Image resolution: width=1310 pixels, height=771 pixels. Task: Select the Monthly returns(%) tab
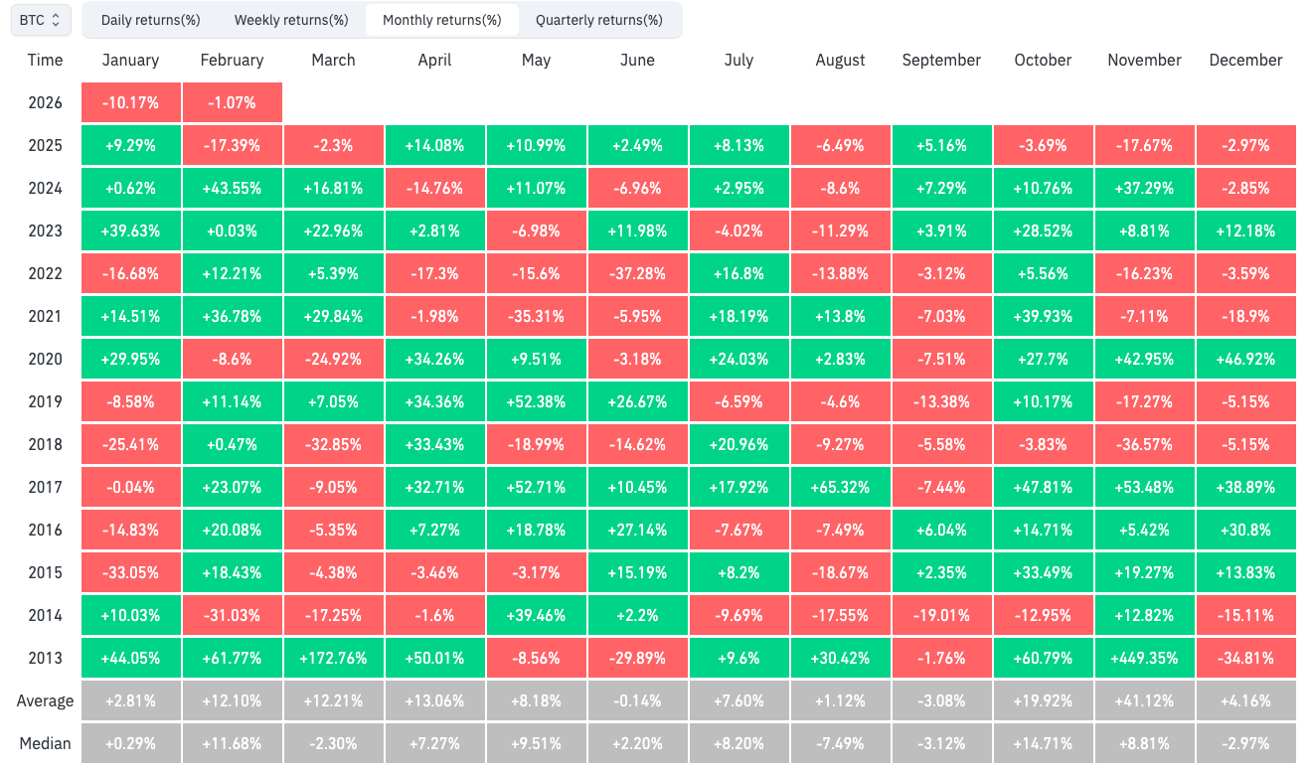coord(441,20)
